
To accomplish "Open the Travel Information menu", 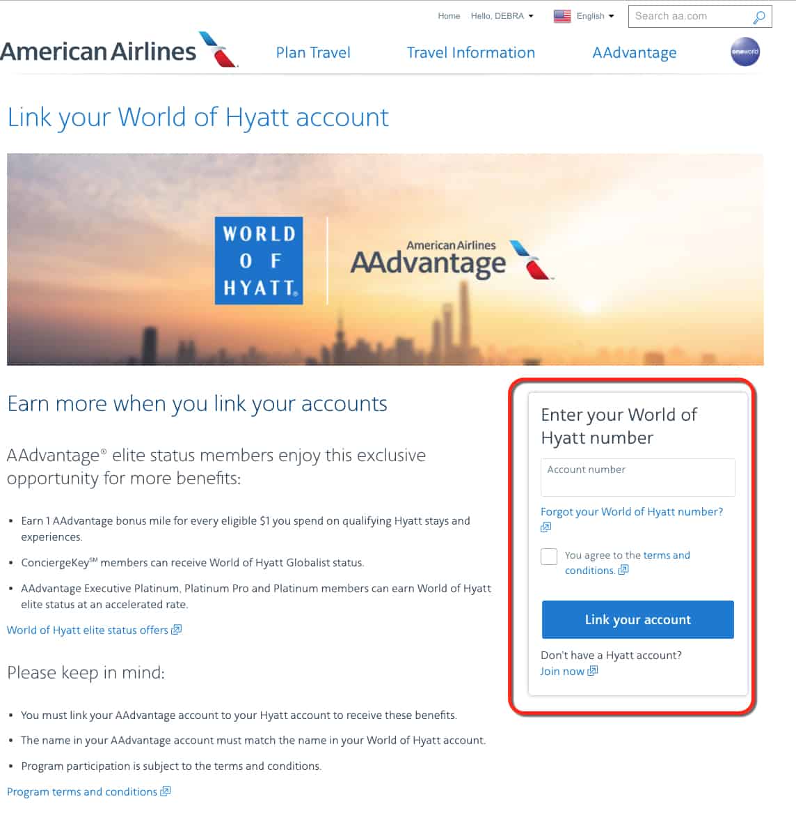I will (x=471, y=52).
